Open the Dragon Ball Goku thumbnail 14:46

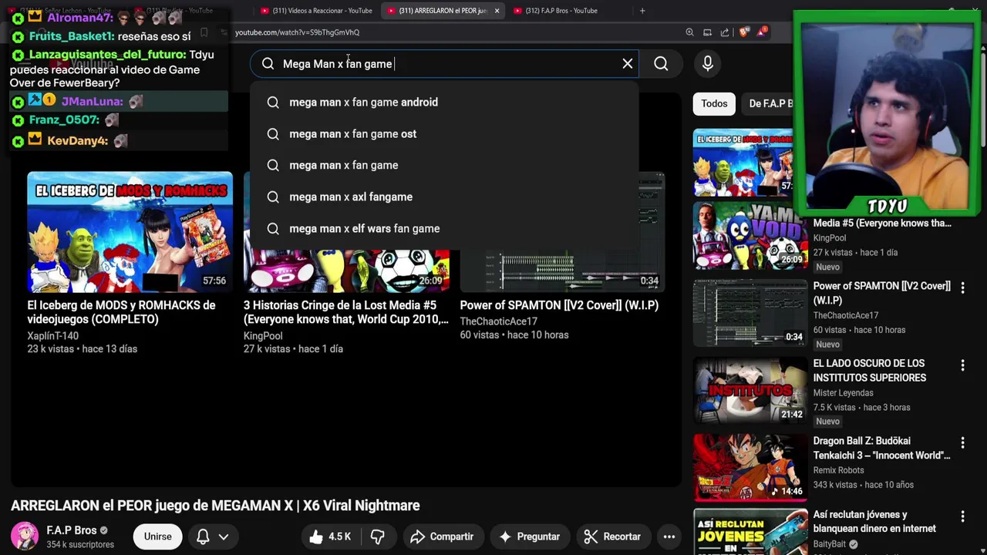750,468
